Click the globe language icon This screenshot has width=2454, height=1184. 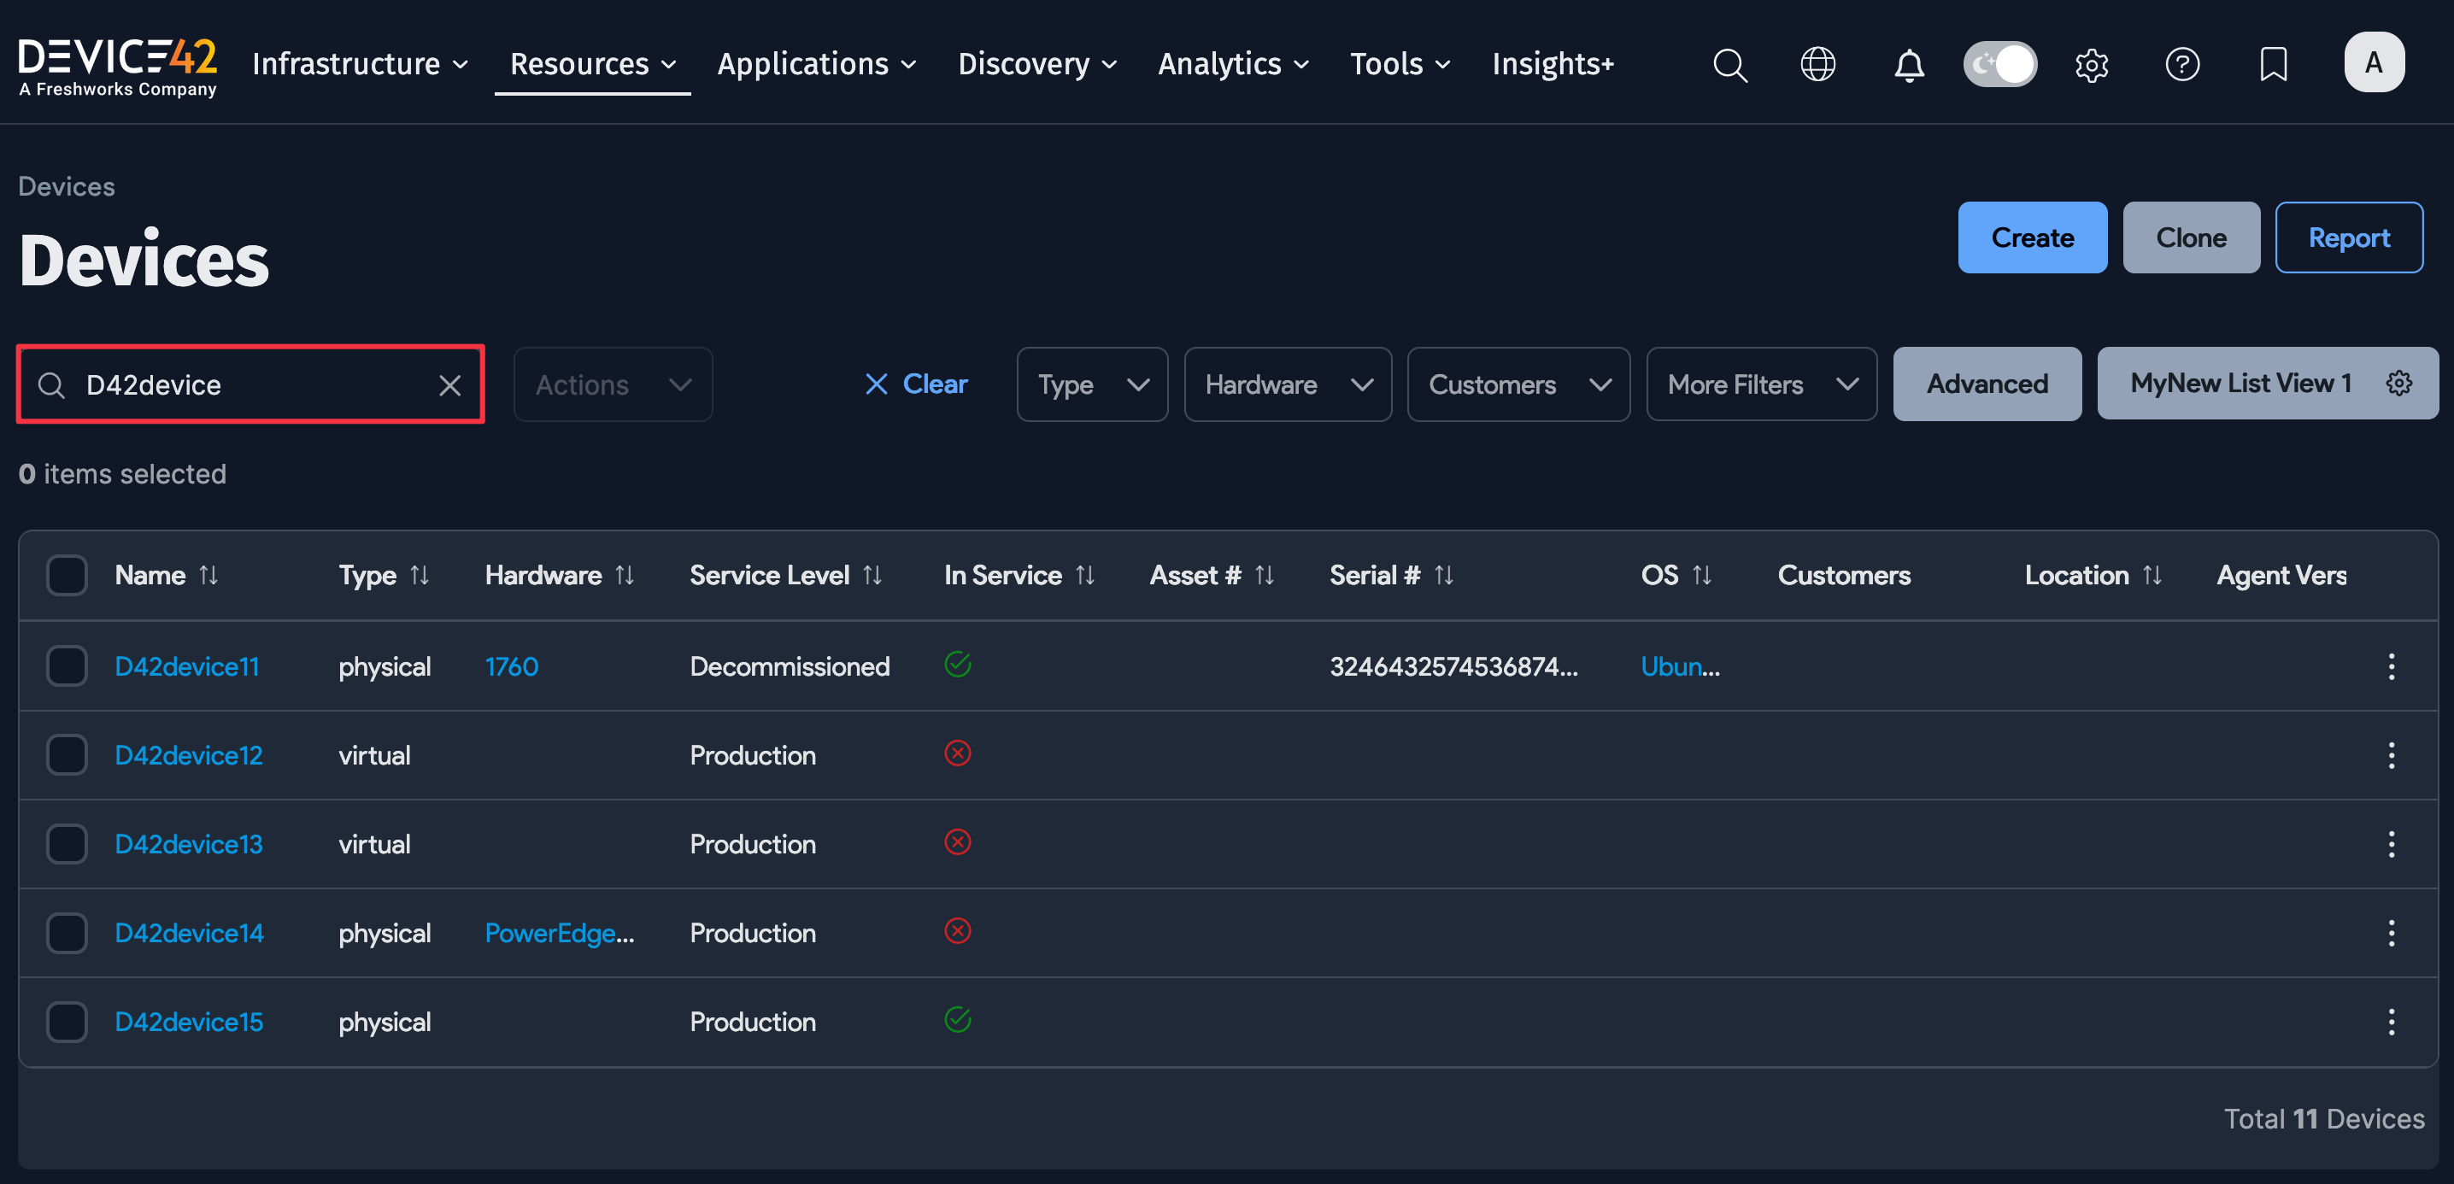(1817, 64)
